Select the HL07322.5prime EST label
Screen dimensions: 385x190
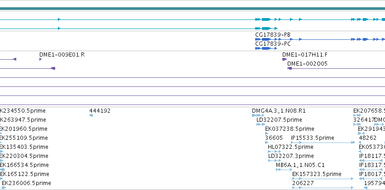[x=291, y=147]
